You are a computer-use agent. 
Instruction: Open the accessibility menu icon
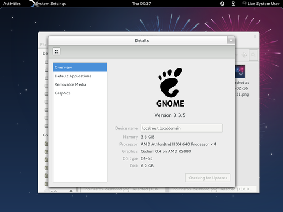(222, 3)
